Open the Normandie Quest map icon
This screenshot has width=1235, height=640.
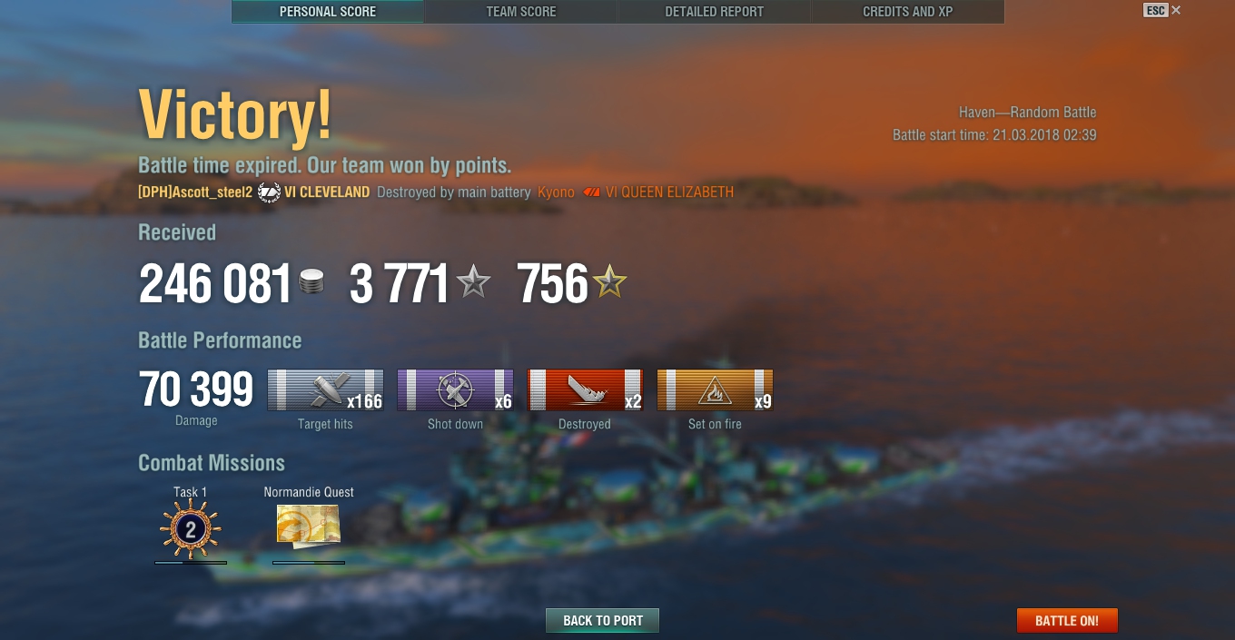(309, 525)
